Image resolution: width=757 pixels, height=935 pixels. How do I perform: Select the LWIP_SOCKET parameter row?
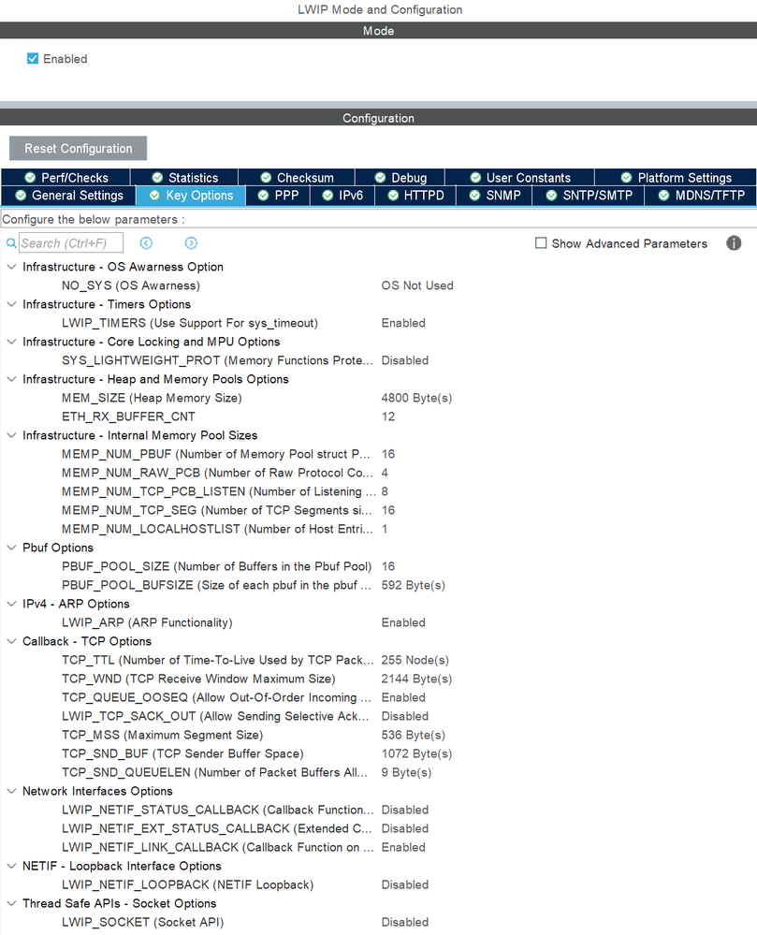pos(378,922)
